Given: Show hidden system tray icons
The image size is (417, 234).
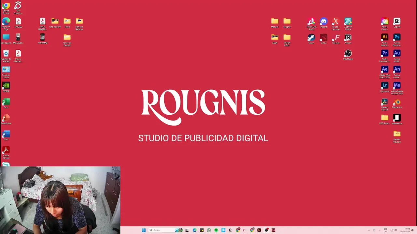Looking at the screenshot, I should 369,230.
